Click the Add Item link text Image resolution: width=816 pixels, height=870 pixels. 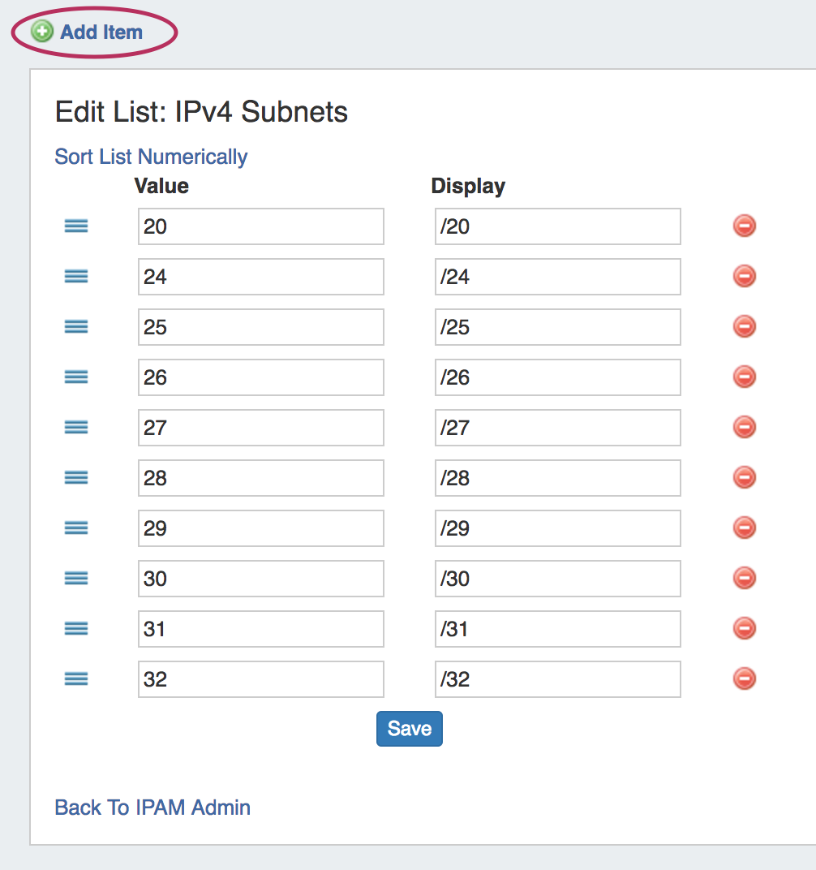(x=101, y=32)
